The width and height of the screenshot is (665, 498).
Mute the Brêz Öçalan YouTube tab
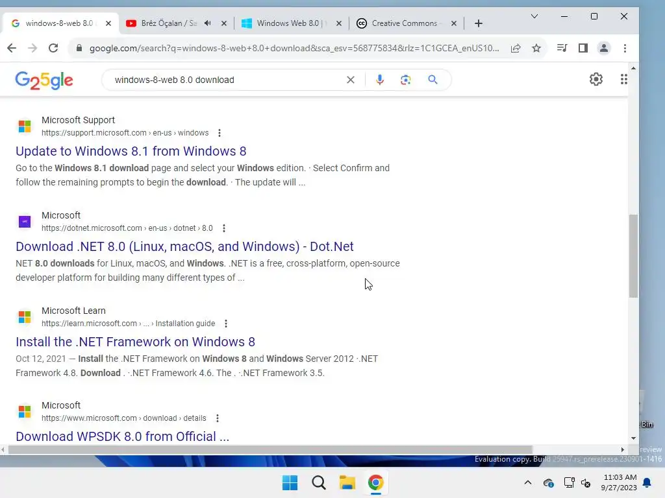207,23
